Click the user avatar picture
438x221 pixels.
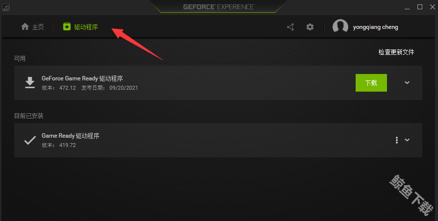(340, 27)
